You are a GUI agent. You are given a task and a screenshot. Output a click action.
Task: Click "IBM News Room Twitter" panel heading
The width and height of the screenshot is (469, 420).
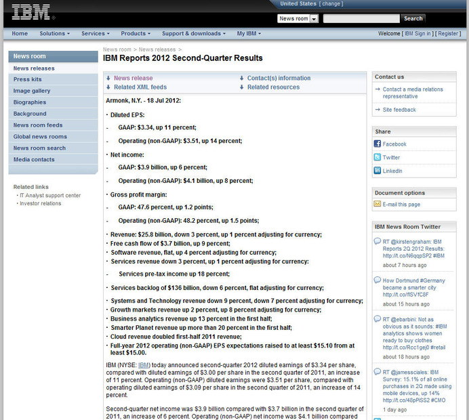coord(408,227)
